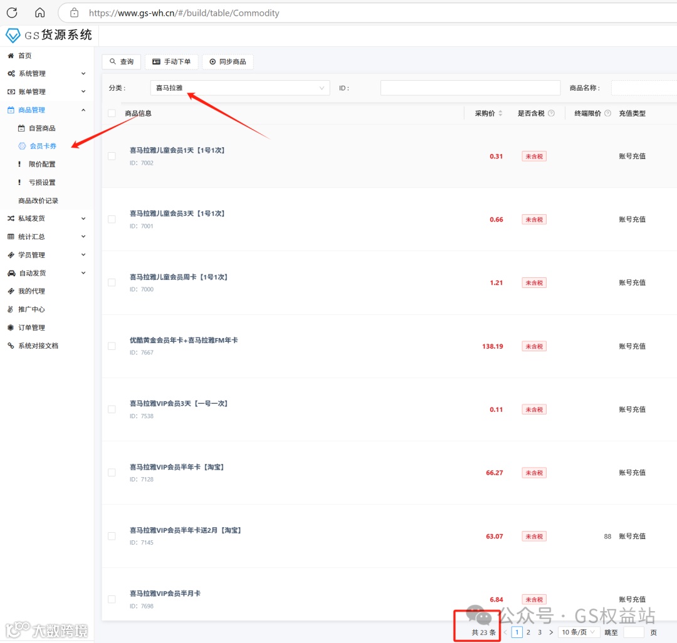Open the 10 条/页 page size dropdown
The width and height of the screenshot is (677, 643).
coord(578,632)
